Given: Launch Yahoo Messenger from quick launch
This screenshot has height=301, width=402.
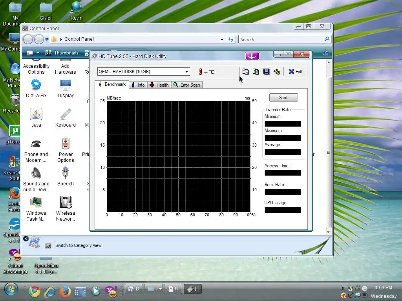Looking at the screenshot, I should click(111, 291).
